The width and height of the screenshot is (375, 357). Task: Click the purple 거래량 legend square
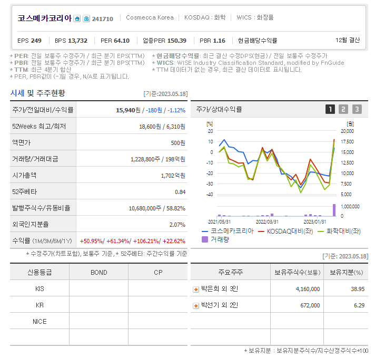[205, 239]
